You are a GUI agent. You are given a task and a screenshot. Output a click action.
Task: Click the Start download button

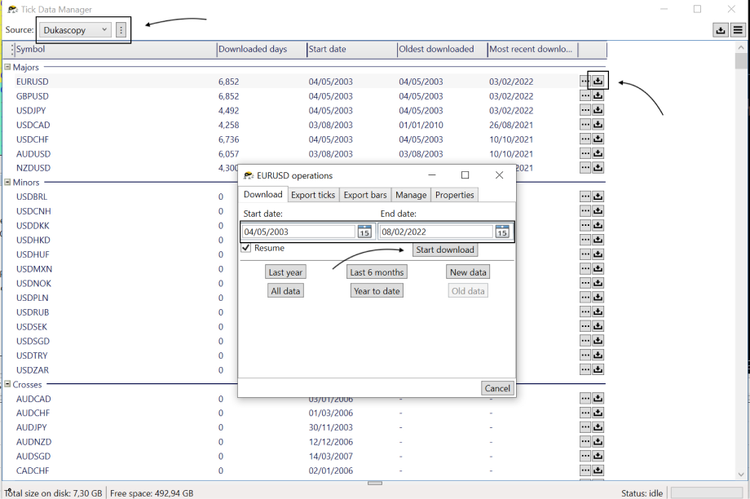point(444,249)
